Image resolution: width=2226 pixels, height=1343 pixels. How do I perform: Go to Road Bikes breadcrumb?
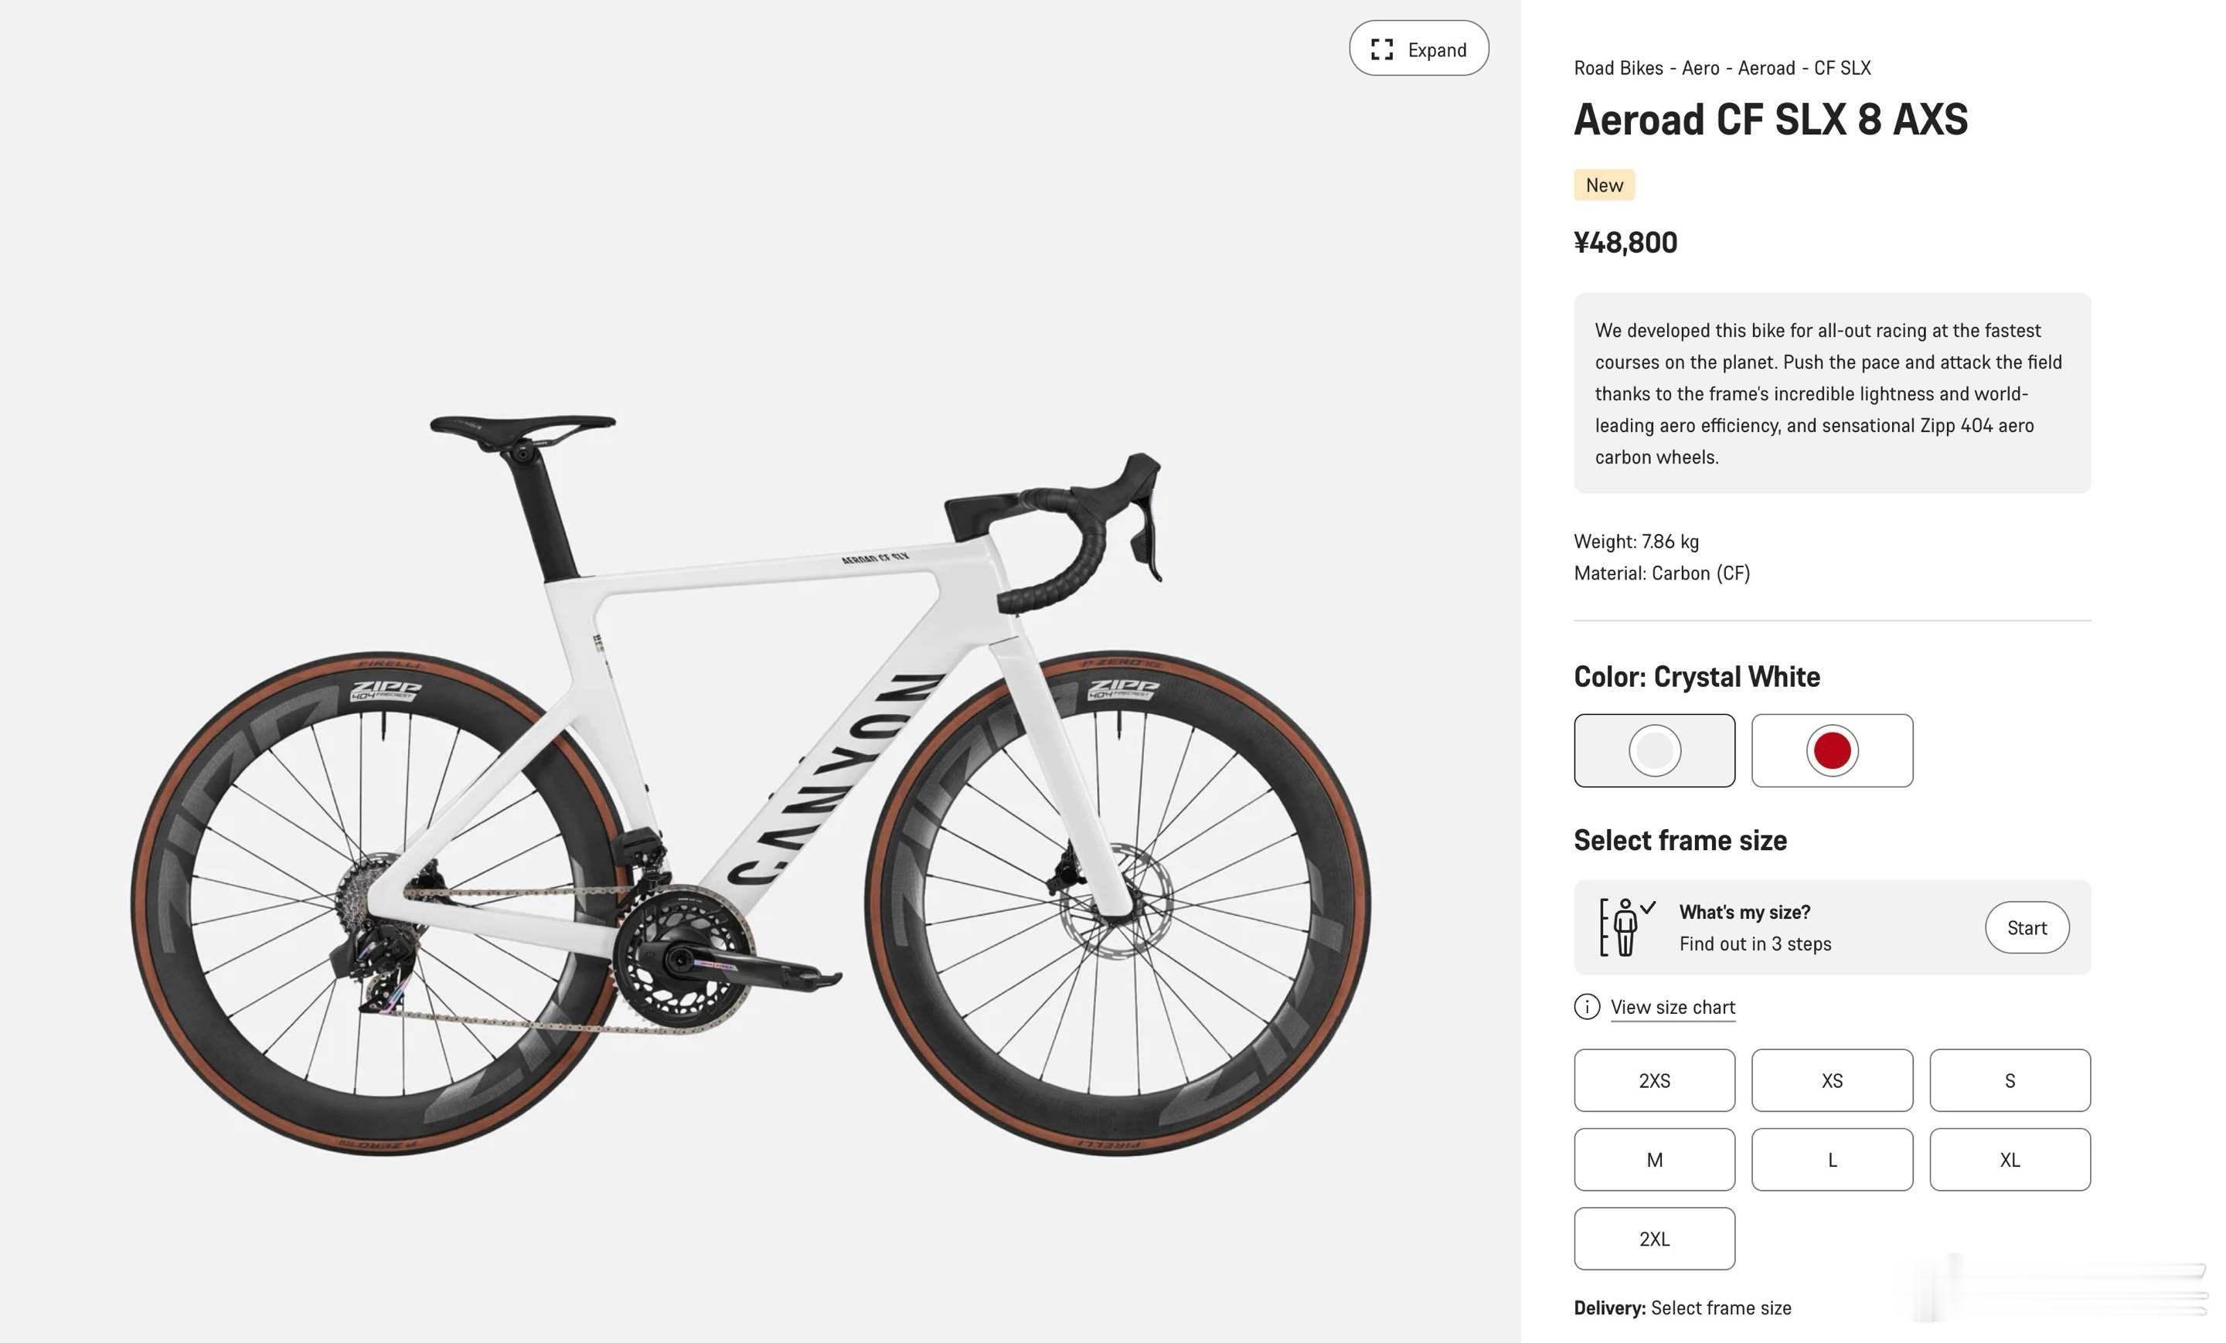point(1618,68)
